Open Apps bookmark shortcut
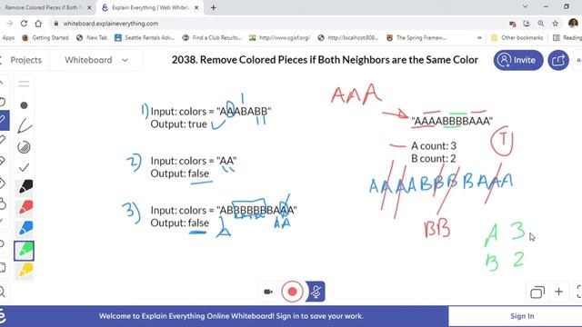 coord(8,38)
